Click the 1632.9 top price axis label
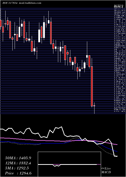Image resolution: width=126 pixels, height=177 pixels. (118, 5)
